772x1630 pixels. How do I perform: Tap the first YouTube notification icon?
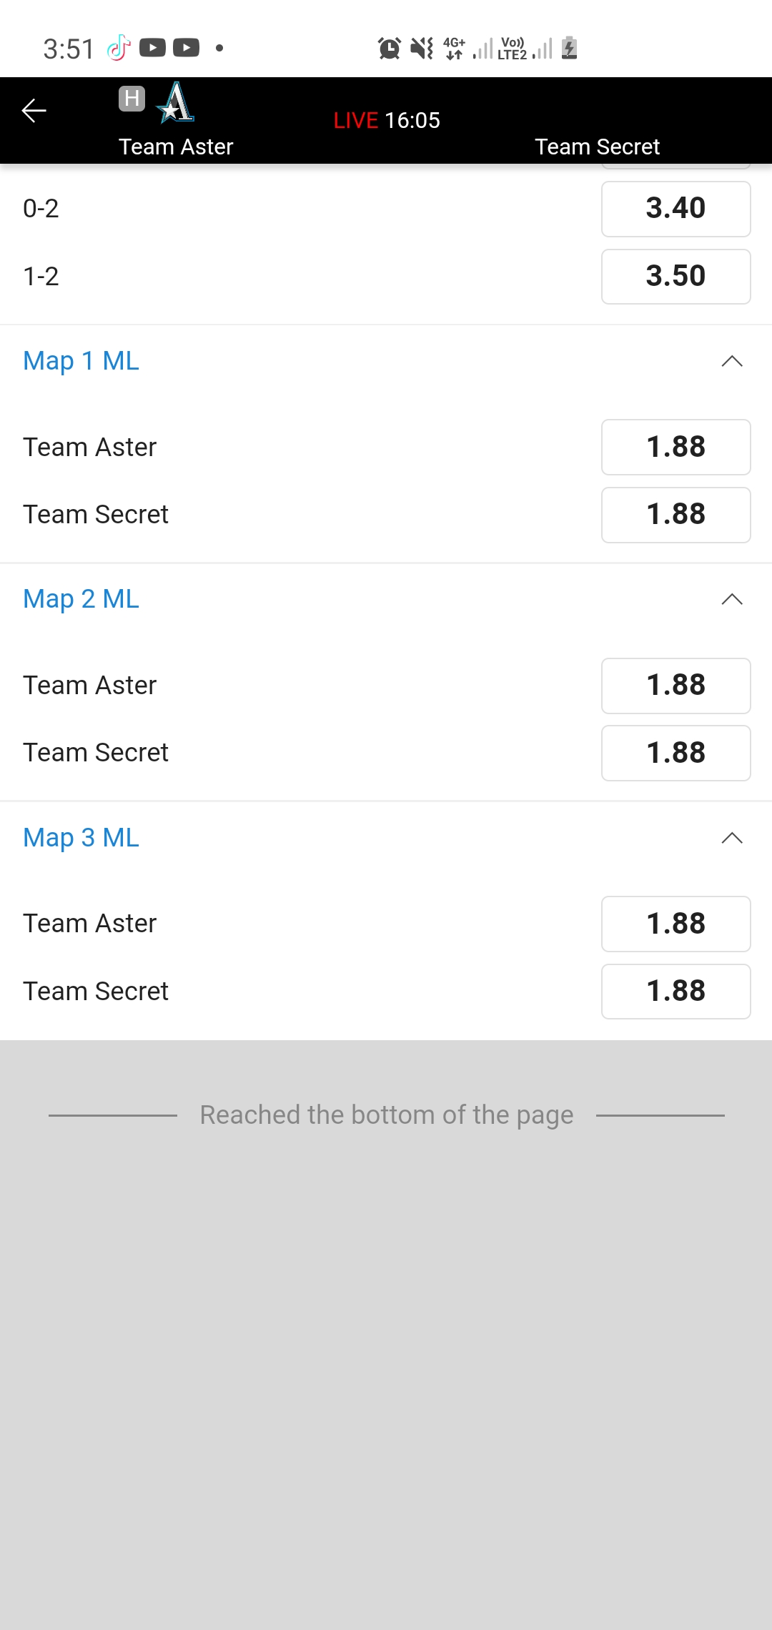152,48
